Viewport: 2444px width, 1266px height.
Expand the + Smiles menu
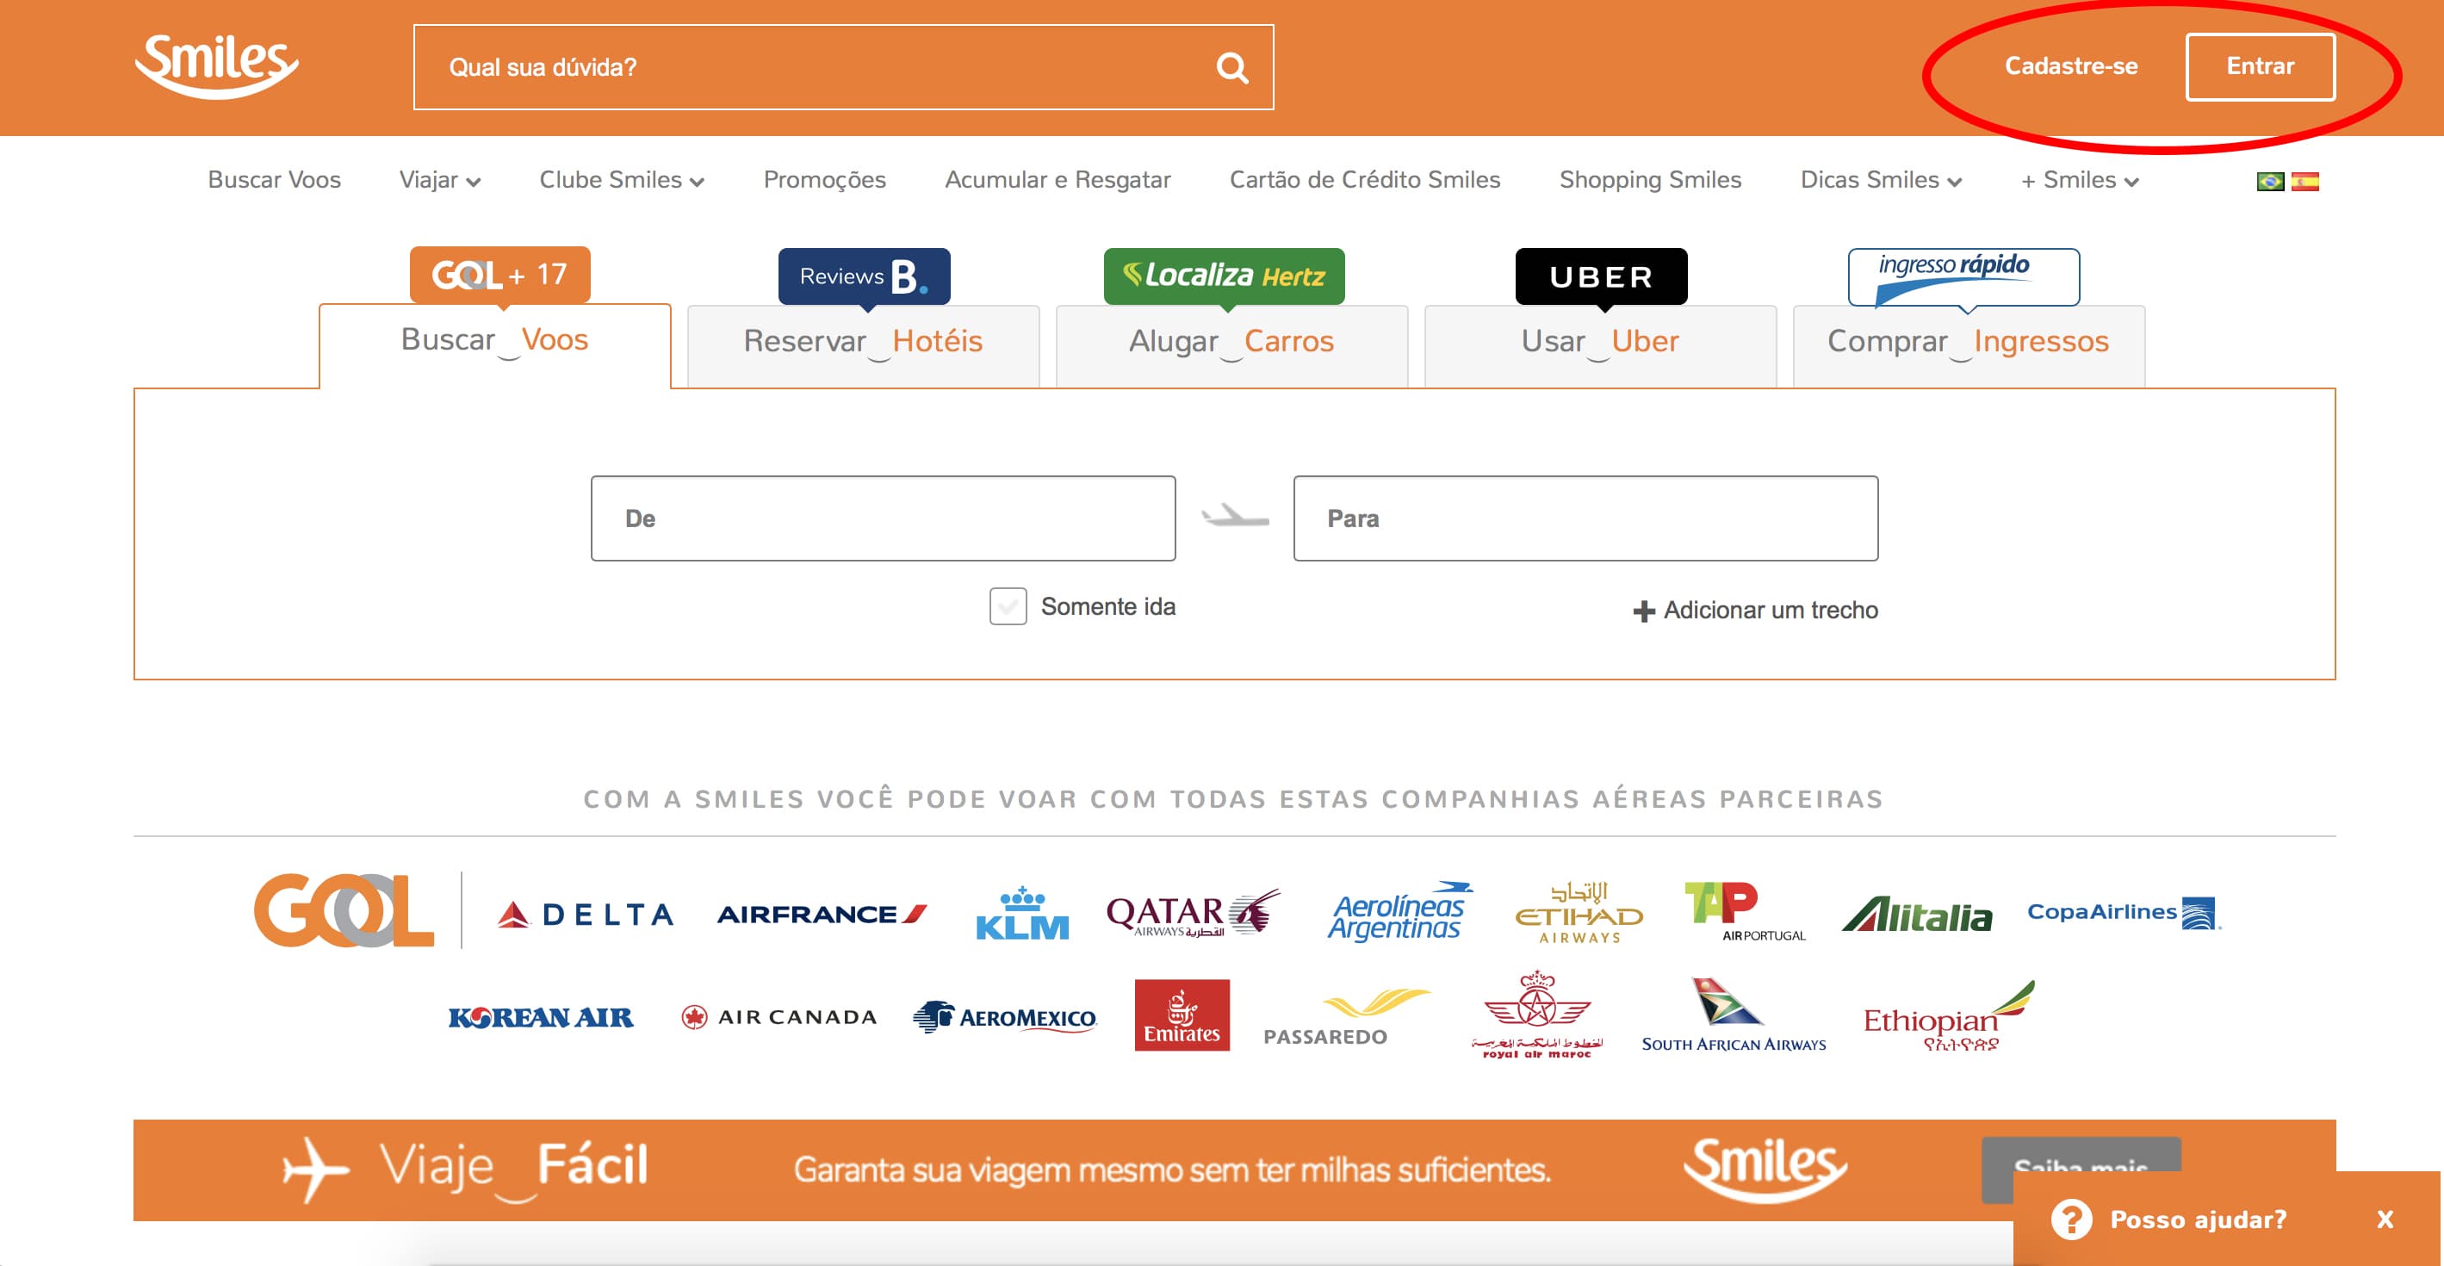point(2079,180)
